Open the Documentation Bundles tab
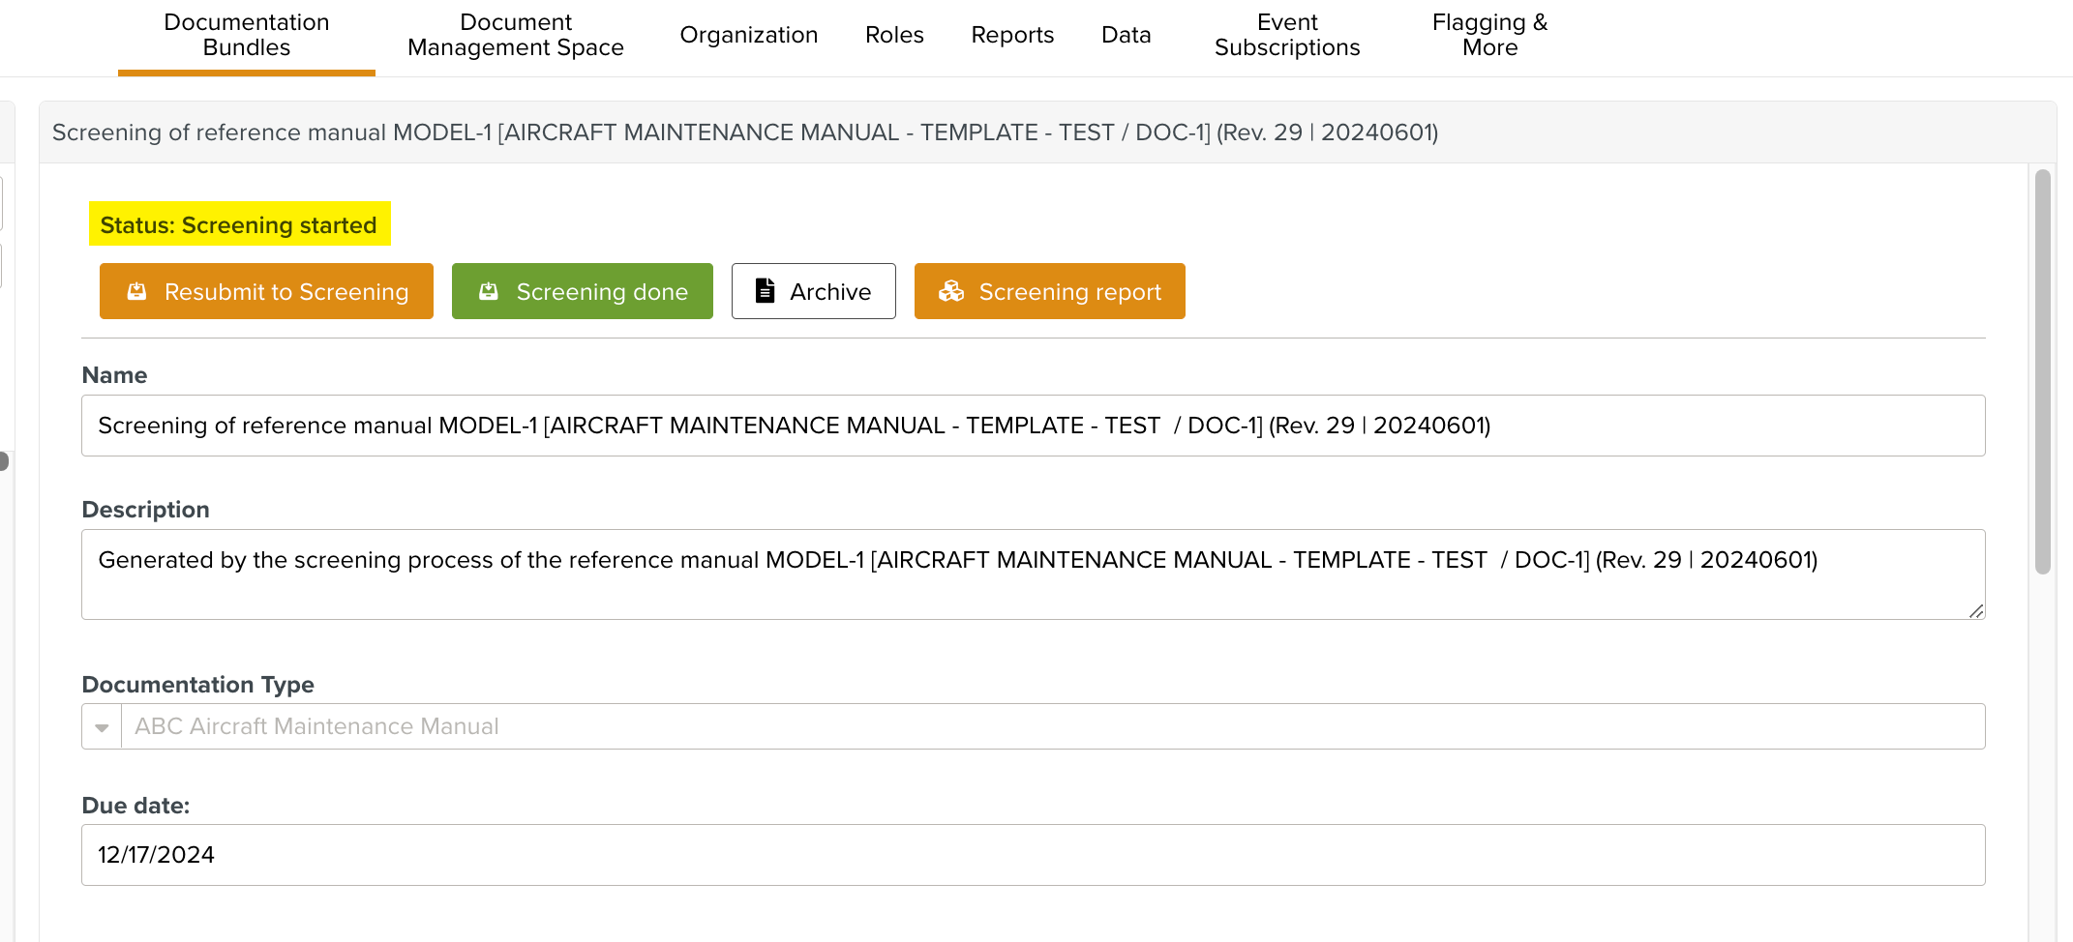 pyautogui.click(x=247, y=35)
